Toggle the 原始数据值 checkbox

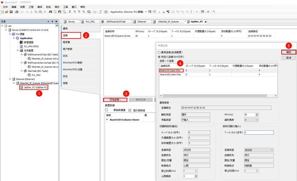106,110
